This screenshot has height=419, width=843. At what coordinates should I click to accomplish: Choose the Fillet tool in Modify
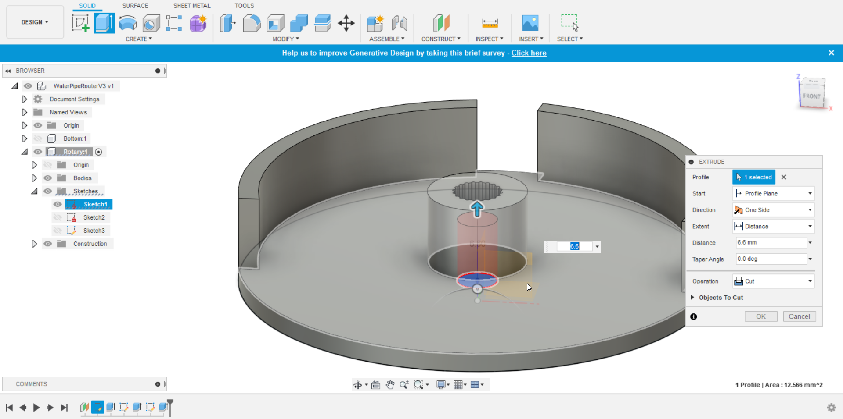[x=251, y=23]
